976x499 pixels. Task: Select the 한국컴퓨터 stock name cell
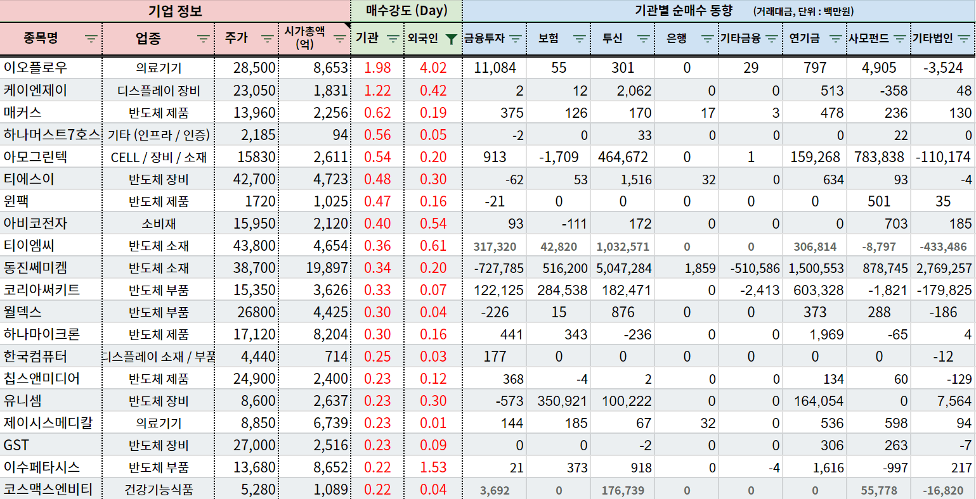click(50, 356)
